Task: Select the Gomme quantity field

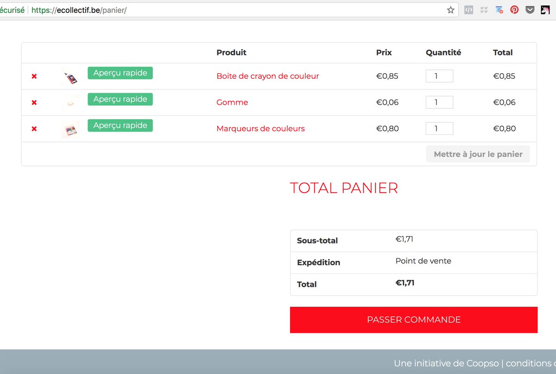Action: [x=439, y=102]
